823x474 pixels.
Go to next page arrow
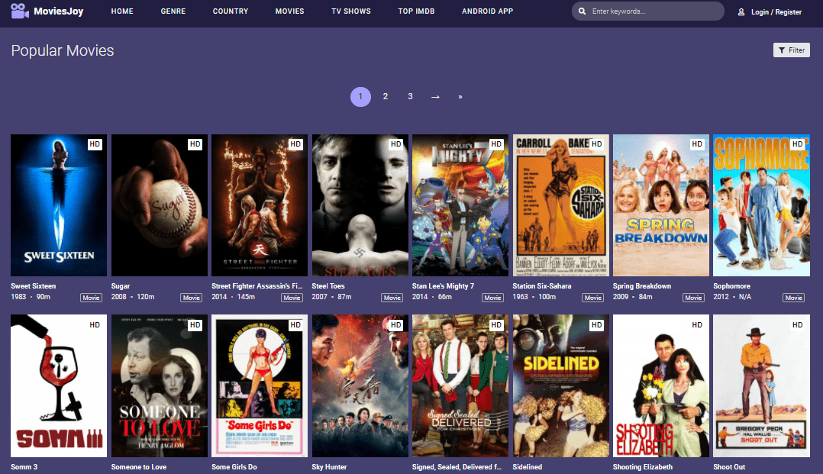(x=435, y=97)
